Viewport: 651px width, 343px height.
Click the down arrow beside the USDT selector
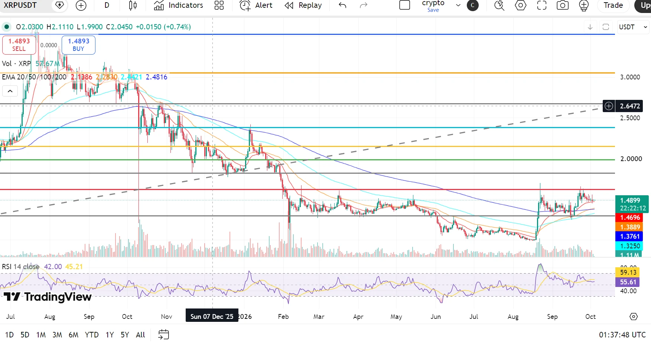point(590,27)
